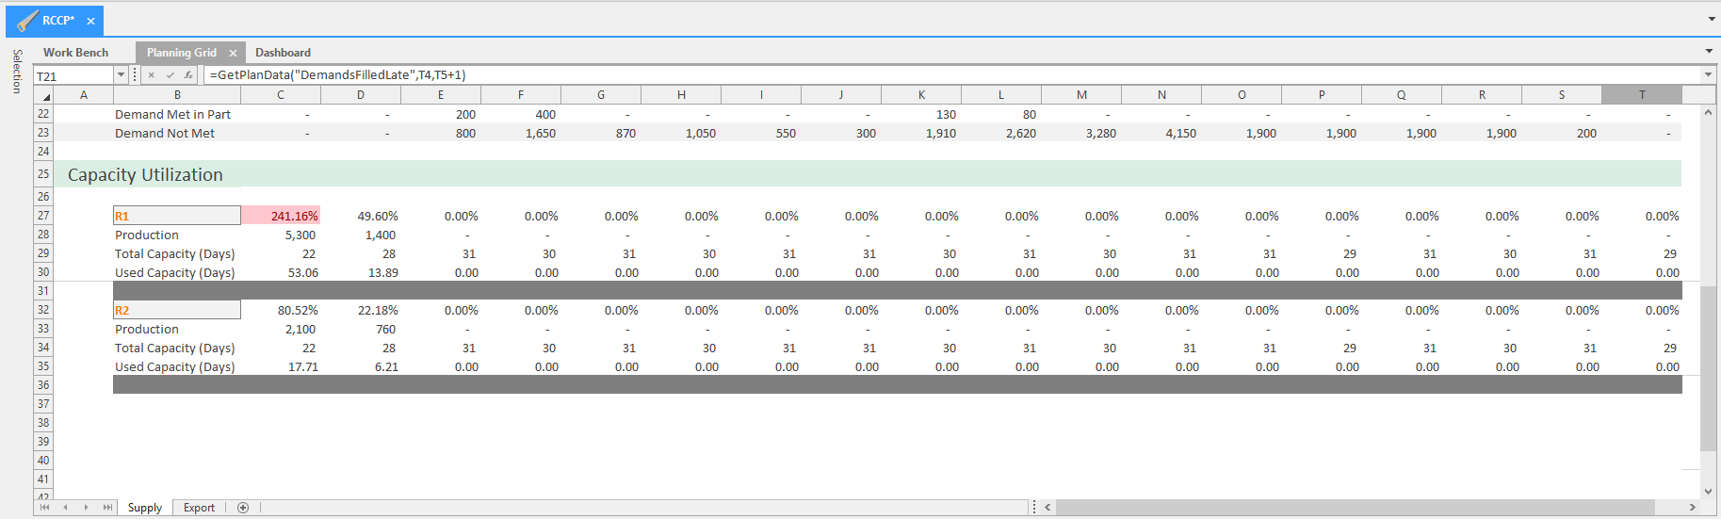Screen dimensions: 1721x519
Task: Select column T header
Action: tap(1642, 95)
